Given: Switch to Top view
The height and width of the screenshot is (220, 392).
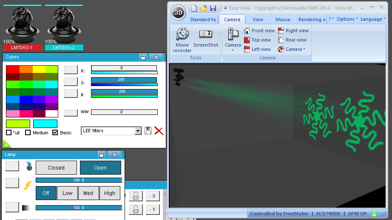Looking at the screenshot, I should click(x=257, y=40).
